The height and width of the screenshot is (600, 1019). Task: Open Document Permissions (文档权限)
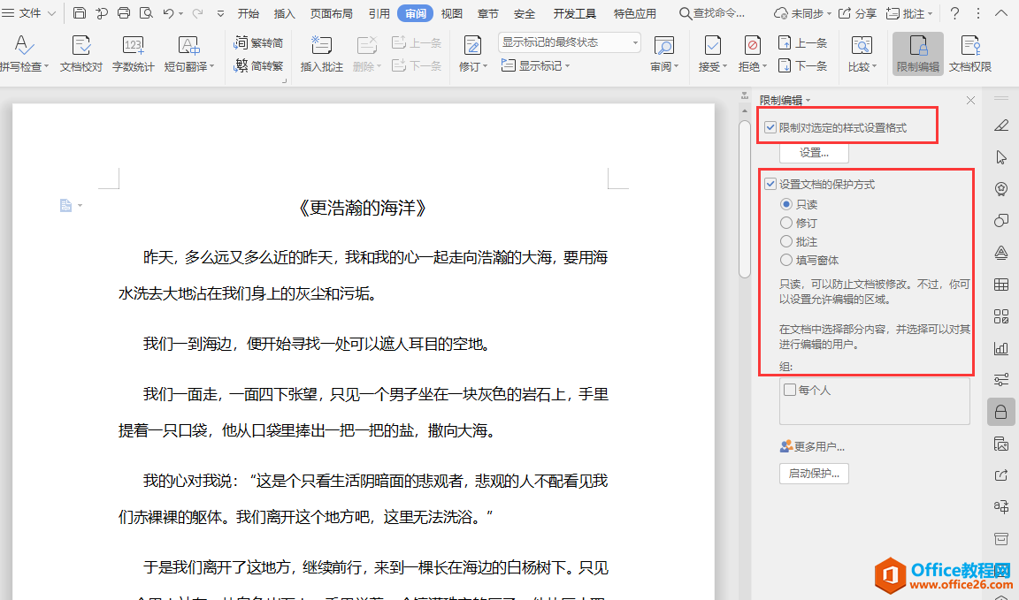tap(970, 53)
